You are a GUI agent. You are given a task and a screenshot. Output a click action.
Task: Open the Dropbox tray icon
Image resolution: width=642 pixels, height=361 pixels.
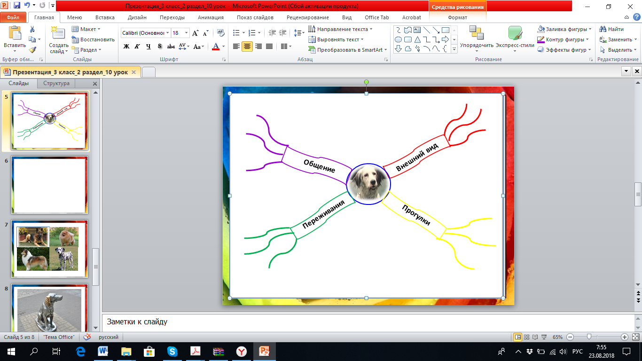click(530, 352)
